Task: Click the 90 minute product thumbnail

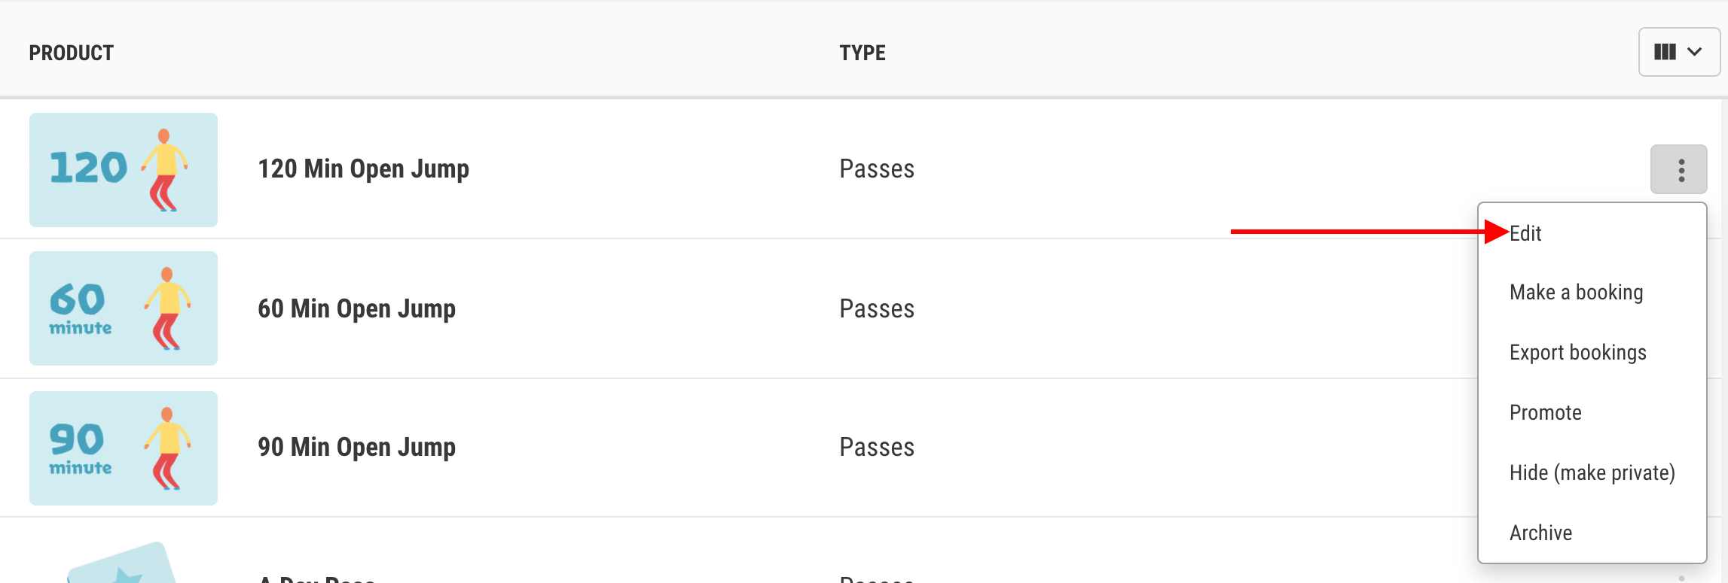Action: [124, 448]
